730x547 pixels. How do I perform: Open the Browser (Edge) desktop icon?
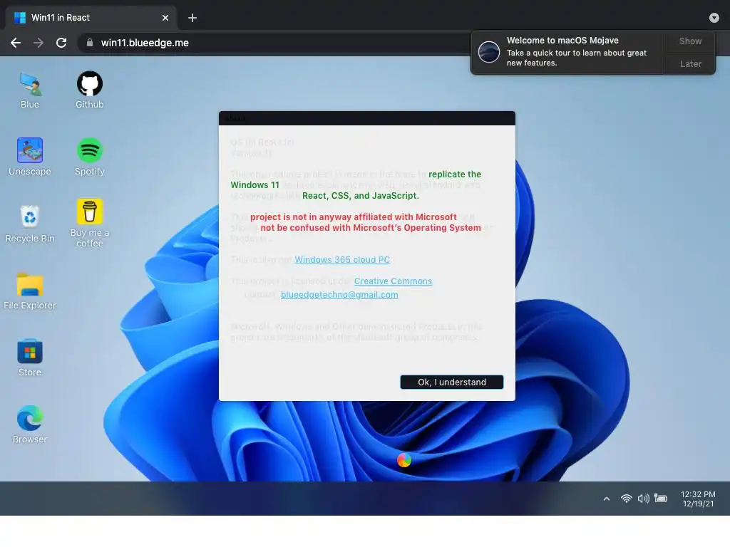coord(30,424)
